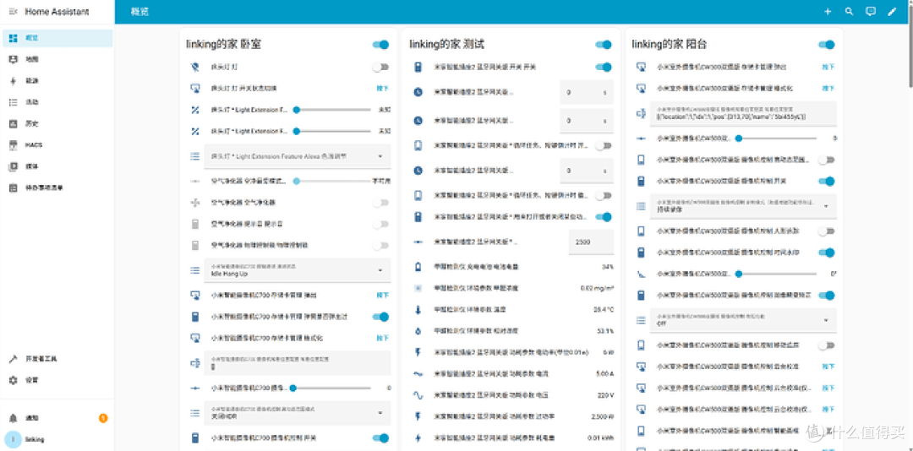Open 待办事项清单 in the sidebar
The width and height of the screenshot is (913, 451).
coord(57,188)
